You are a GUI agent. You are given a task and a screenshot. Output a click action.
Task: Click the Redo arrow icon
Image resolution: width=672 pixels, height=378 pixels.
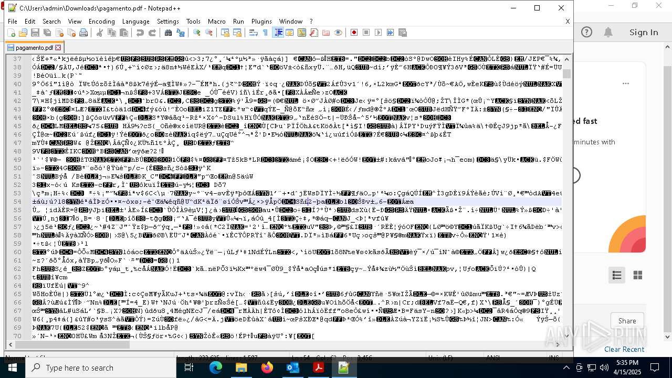click(152, 33)
